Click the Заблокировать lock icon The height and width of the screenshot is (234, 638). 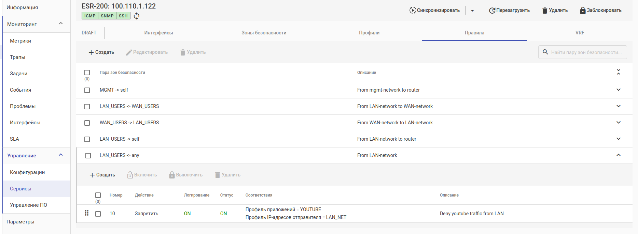pyautogui.click(x=583, y=11)
